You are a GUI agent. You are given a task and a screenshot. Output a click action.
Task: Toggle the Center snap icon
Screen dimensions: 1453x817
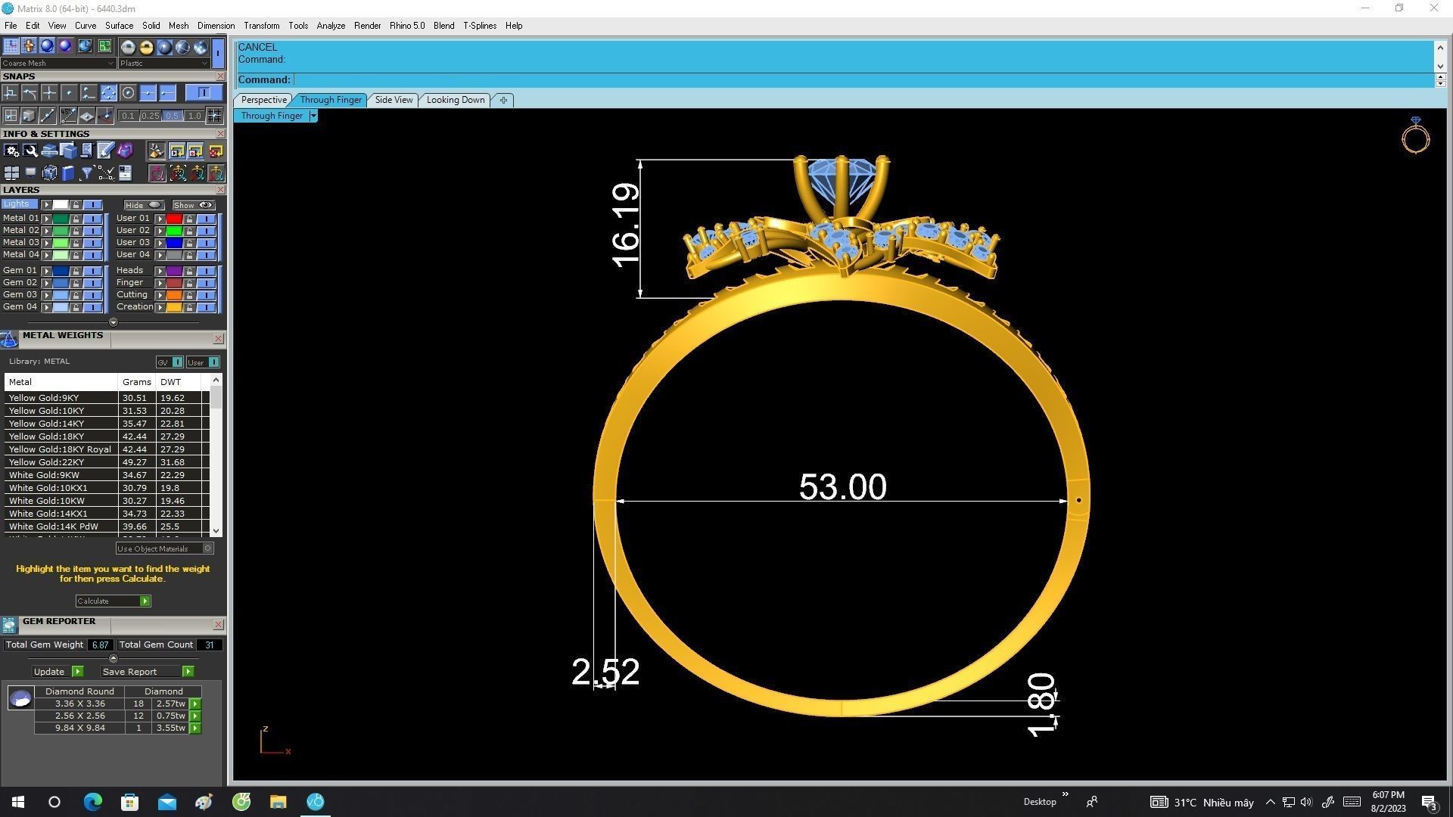pyautogui.click(x=128, y=92)
